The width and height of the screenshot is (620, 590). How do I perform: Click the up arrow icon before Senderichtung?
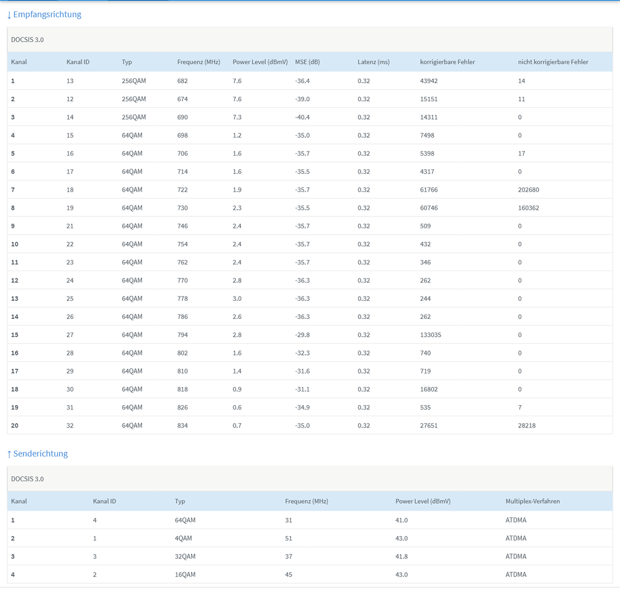pos(9,454)
